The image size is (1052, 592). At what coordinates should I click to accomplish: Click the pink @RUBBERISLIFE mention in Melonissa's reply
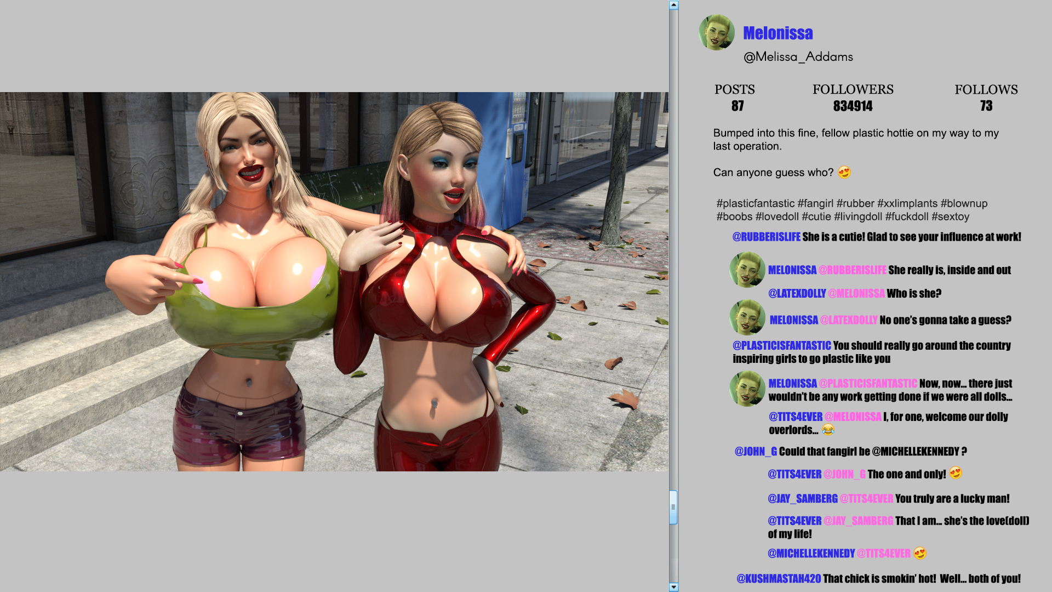coord(852,270)
